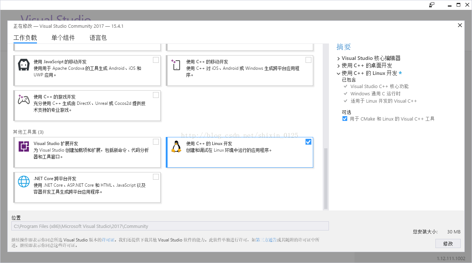Minimize the installer window

449,5
